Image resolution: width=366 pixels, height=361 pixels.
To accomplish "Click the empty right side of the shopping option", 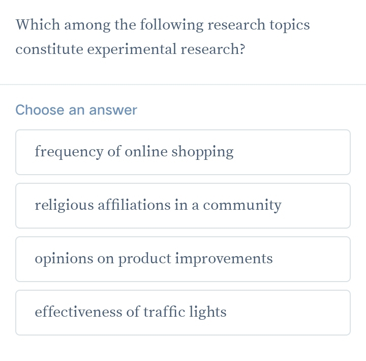I will 300,152.
